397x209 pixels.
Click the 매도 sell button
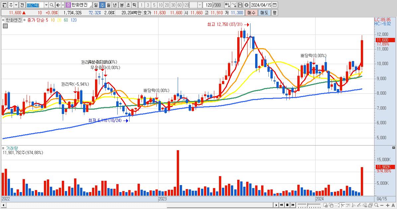click(264, 13)
